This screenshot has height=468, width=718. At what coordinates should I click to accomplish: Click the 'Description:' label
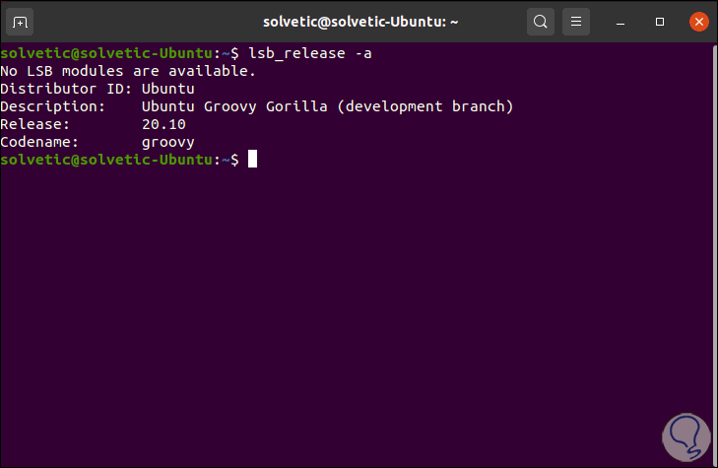(52, 106)
